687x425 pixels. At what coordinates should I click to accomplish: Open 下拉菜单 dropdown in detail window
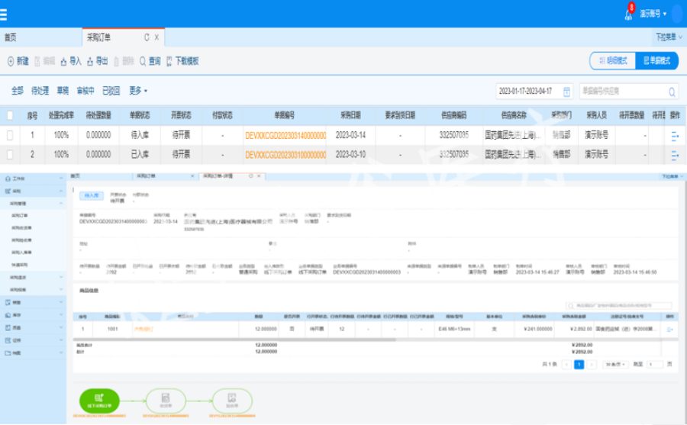[x=672, y=176]
